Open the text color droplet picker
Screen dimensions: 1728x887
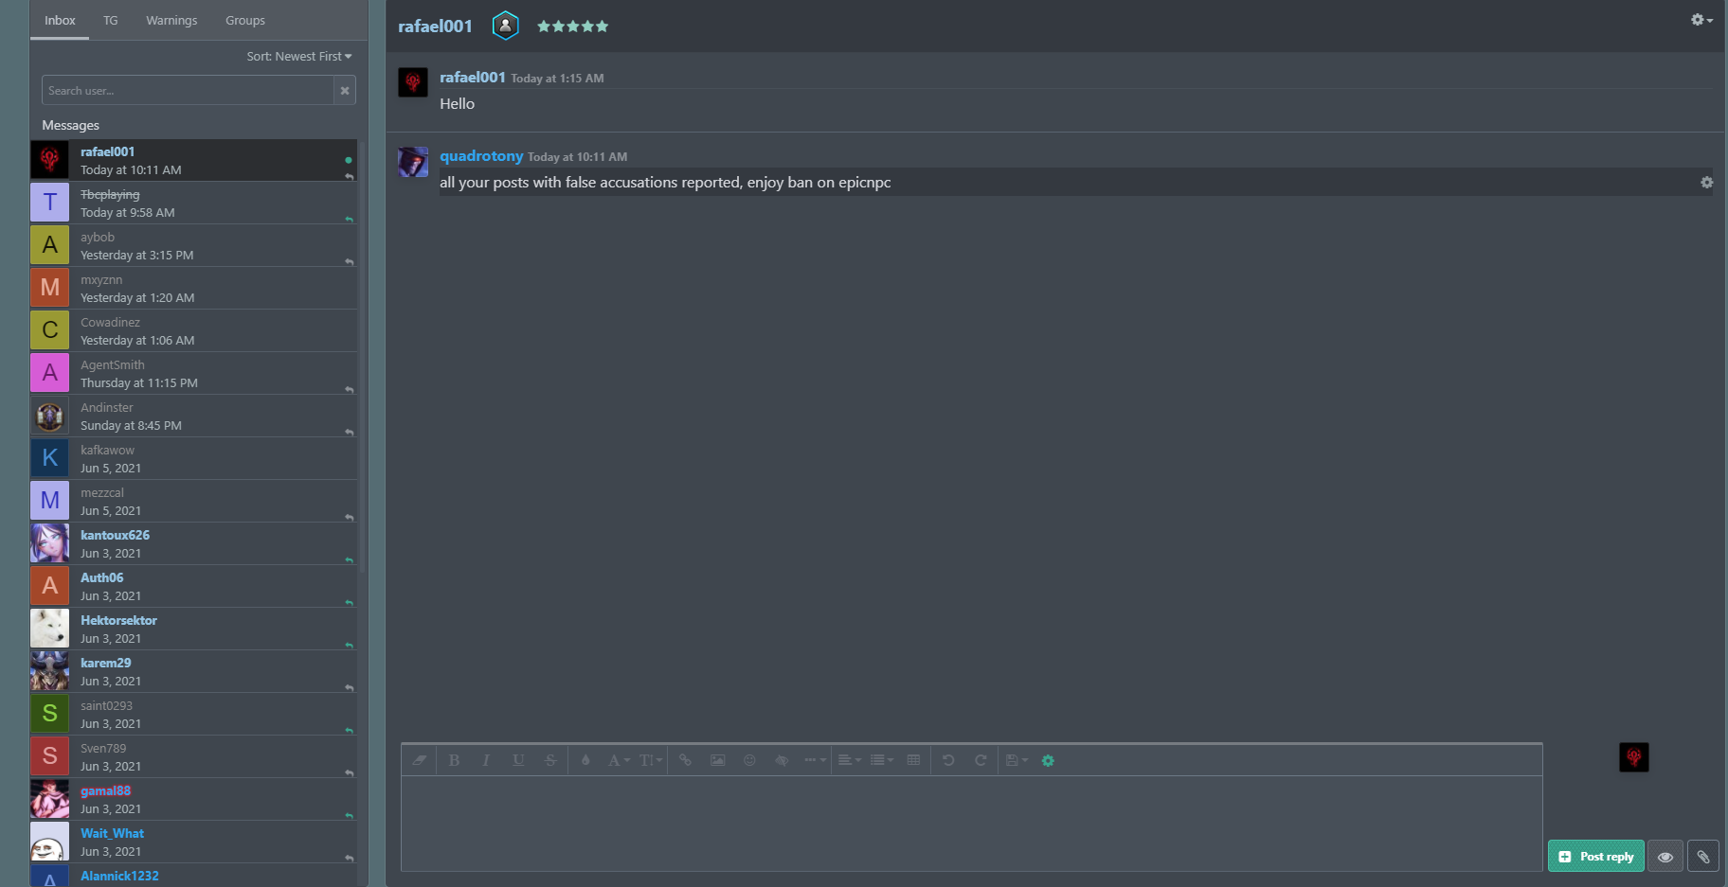585,760
